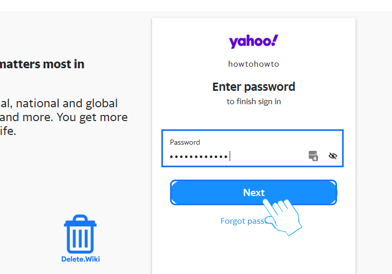Screen dimensions: 392x274
Task: Click the 'to finish sign in' subtitle
Action: point(253,102)
